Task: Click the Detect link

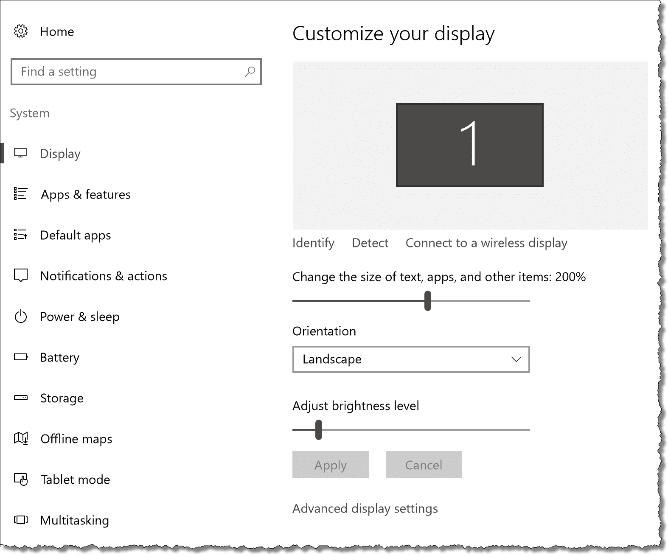Action: (370, 243)
